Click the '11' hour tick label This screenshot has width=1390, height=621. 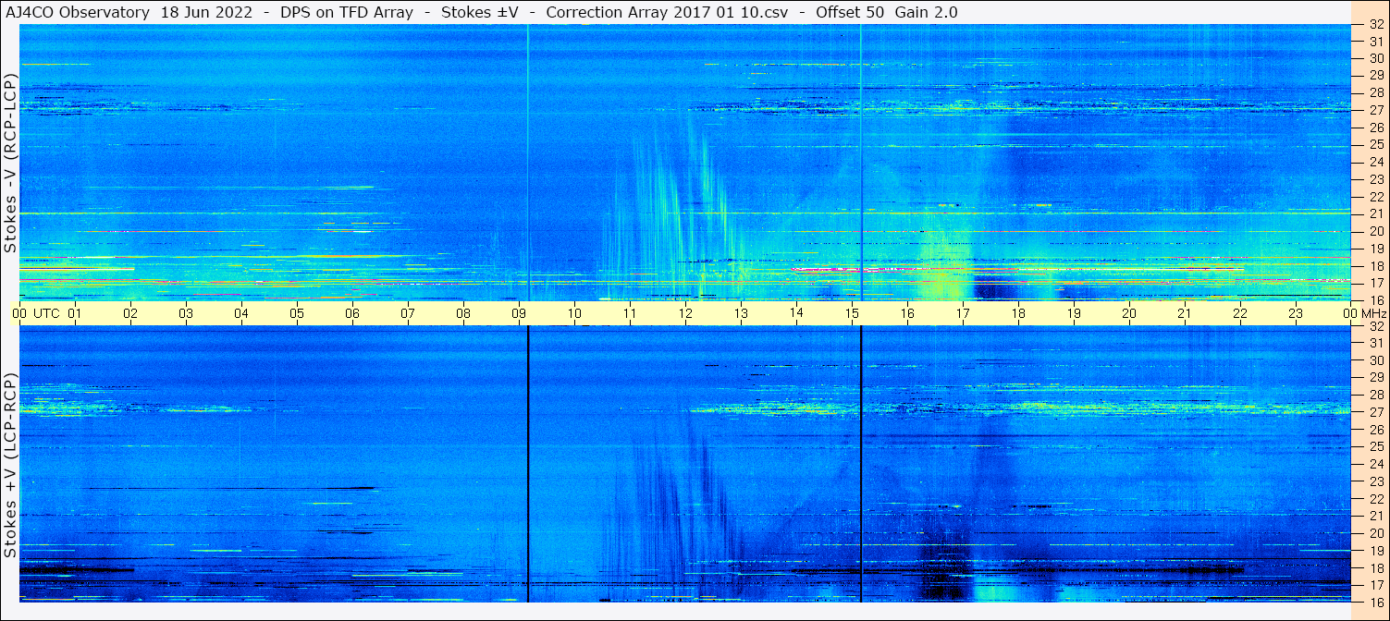(x=630, y=313)
